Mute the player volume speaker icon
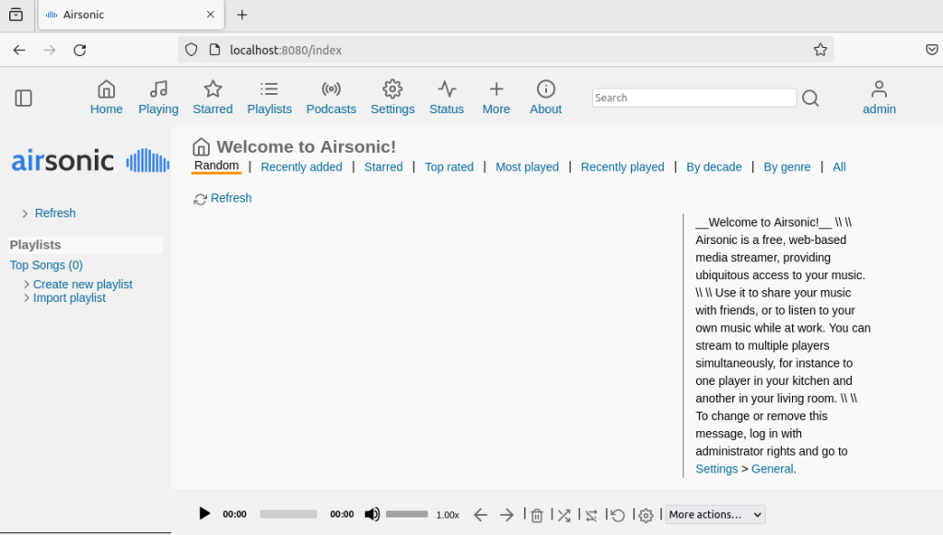The height and width of the screenshot is (535, 943). click(372, 514)
